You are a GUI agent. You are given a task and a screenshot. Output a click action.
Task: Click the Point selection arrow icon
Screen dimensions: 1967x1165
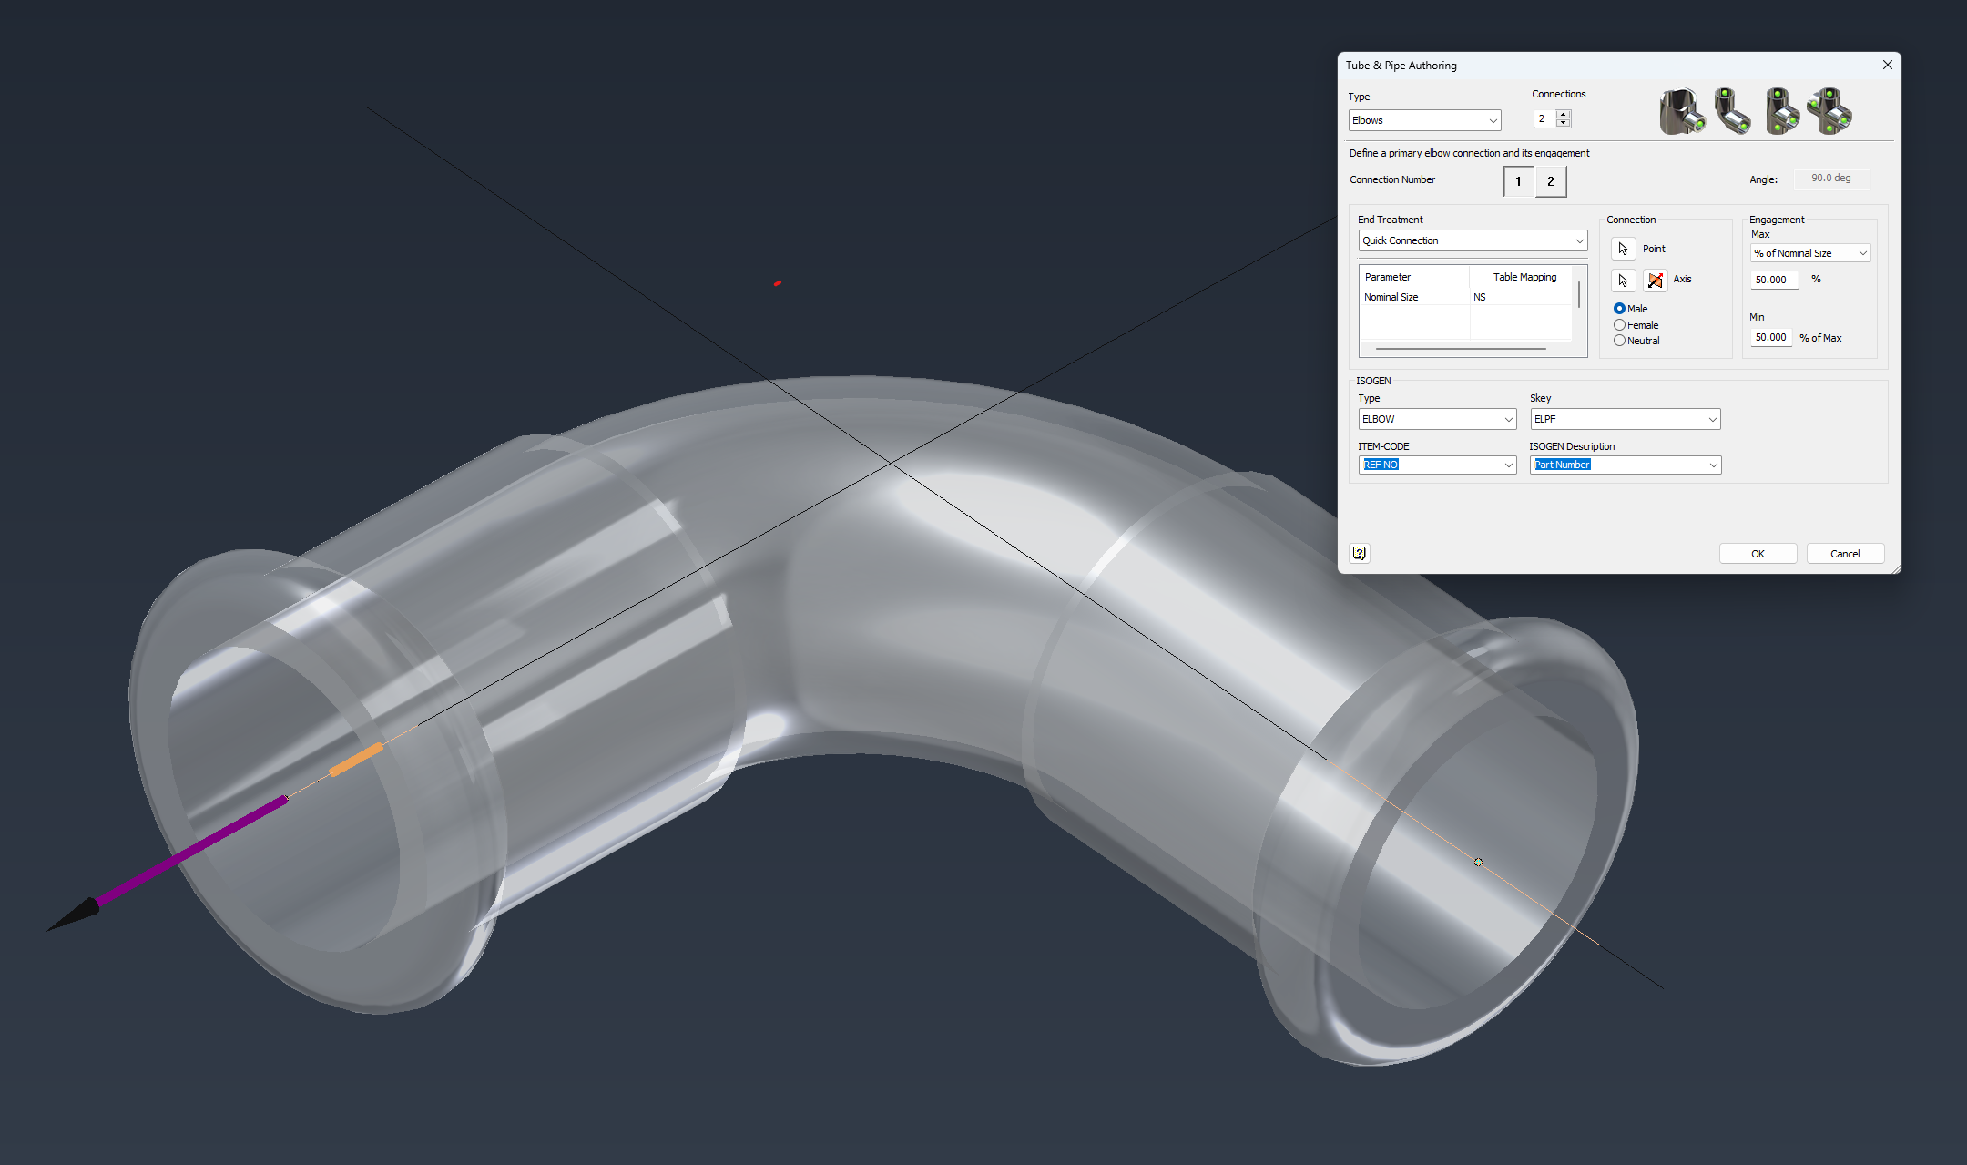tap(1623, 248)
